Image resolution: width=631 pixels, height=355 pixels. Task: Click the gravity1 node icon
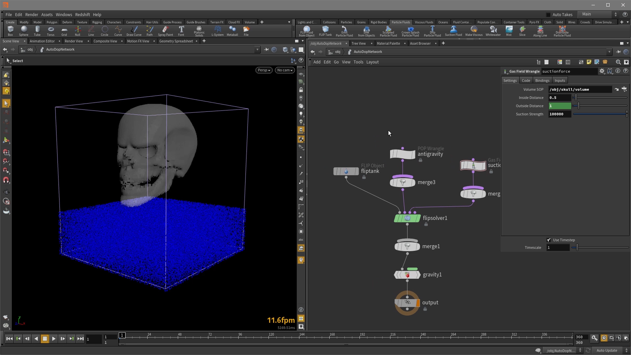(x=407, y=275)
